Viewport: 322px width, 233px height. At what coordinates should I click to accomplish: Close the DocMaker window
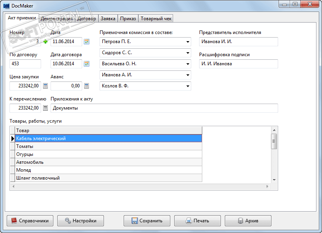(310, 4)
